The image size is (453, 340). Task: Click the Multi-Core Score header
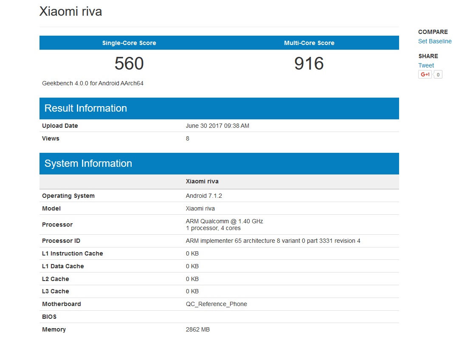[309, 43]
